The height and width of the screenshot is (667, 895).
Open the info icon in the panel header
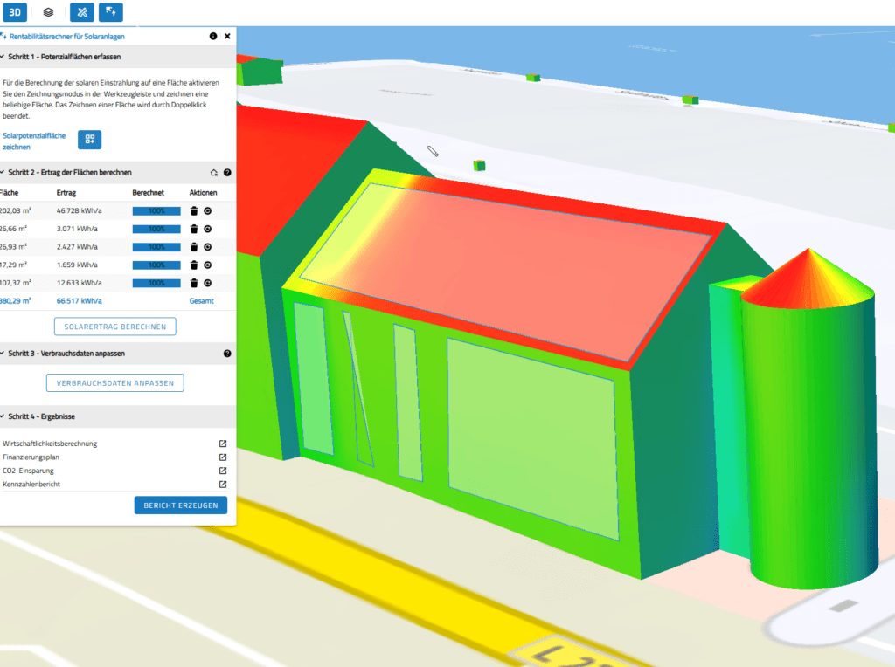click(212, 36)
